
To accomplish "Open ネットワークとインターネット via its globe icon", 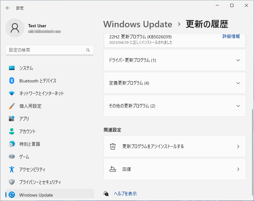I will tap(11, 93).
